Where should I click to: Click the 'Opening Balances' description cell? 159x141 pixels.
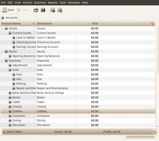pos(48,56)
